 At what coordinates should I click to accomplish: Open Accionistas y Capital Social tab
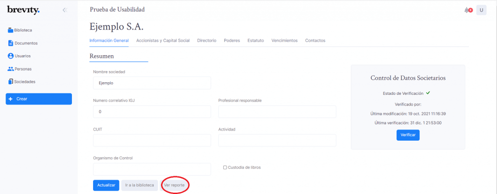(163, 41)
